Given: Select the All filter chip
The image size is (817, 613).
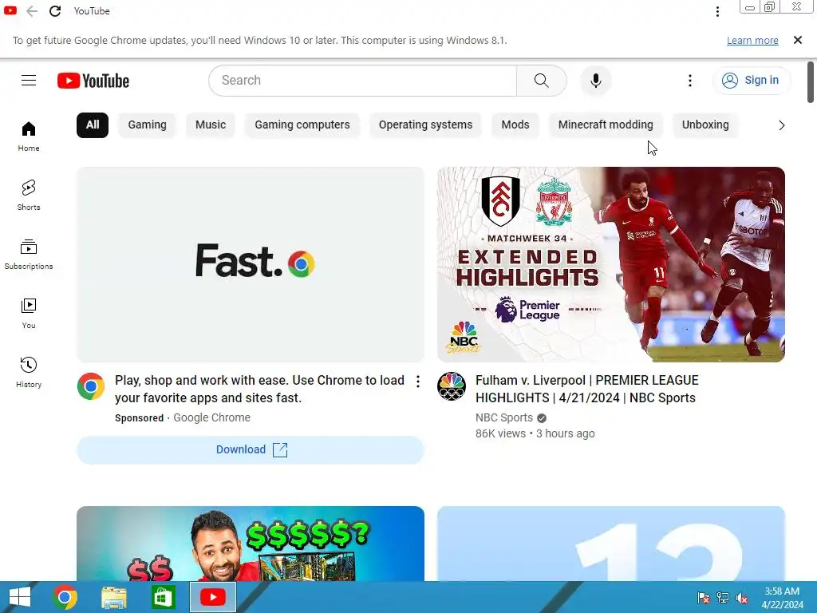Looking at the screenshot, I should 93,125.
